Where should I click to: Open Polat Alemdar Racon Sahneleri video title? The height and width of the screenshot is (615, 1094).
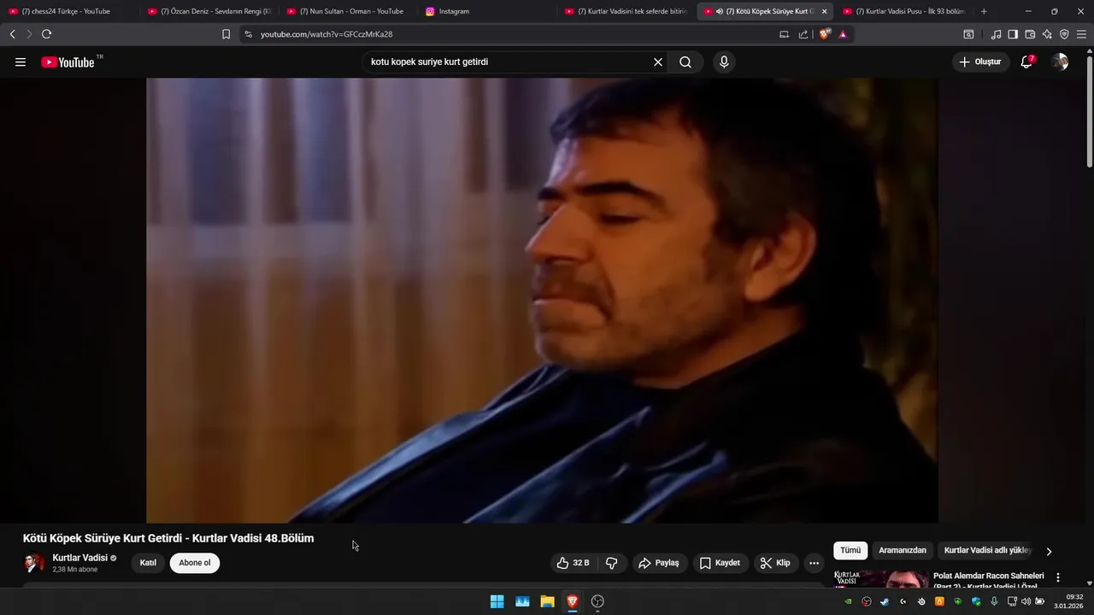tap(989, 581)
